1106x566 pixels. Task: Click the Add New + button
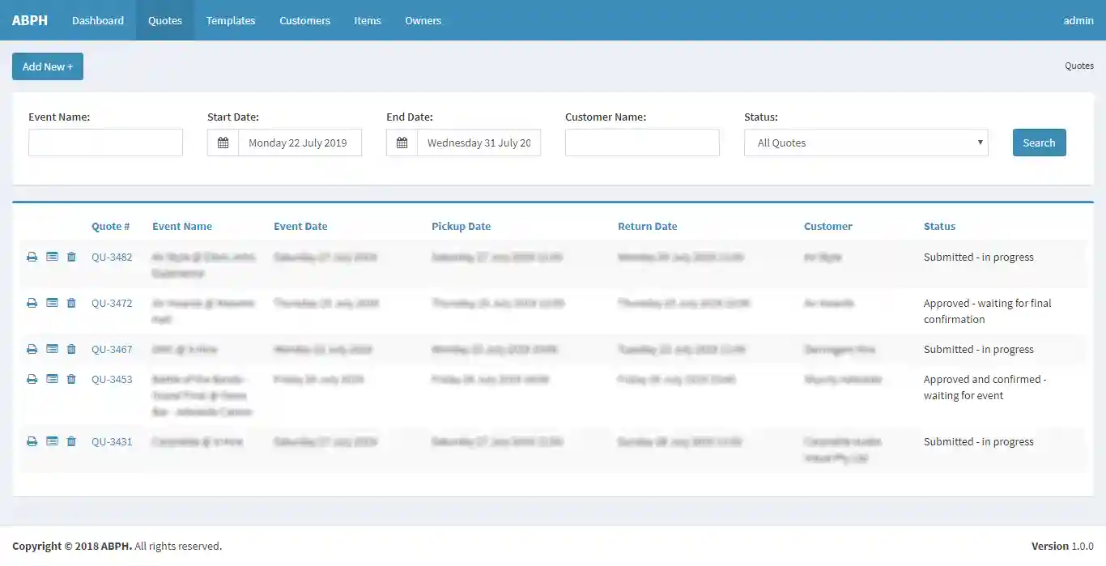48,66
